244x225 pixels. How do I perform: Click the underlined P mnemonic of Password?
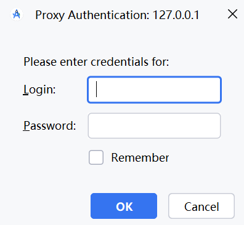[x=26, y=125]
